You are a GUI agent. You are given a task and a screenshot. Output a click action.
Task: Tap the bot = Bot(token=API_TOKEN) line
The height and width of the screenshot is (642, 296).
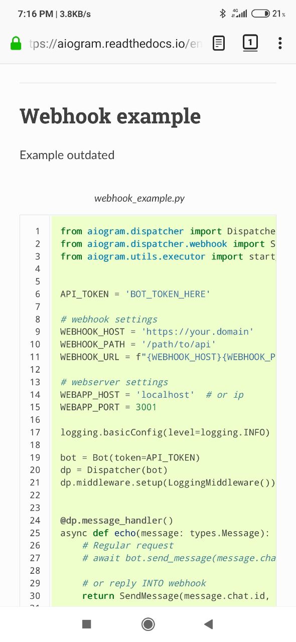130,457
